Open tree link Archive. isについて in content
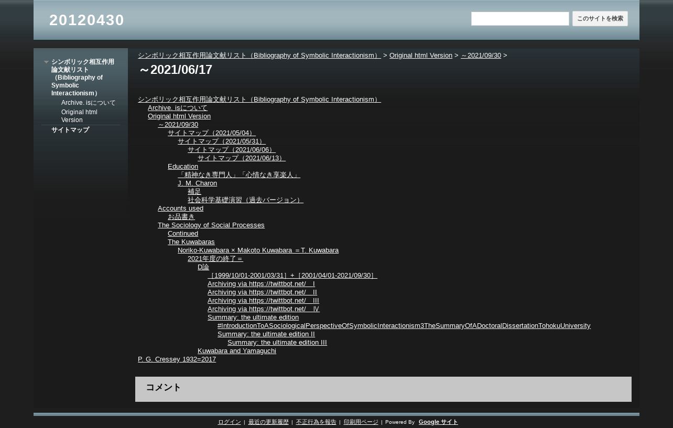 pyautogui.click(x=178, y=108)
